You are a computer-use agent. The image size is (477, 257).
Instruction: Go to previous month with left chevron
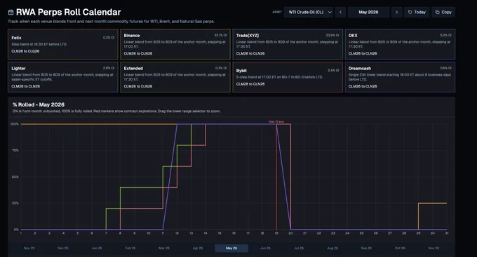340,12
